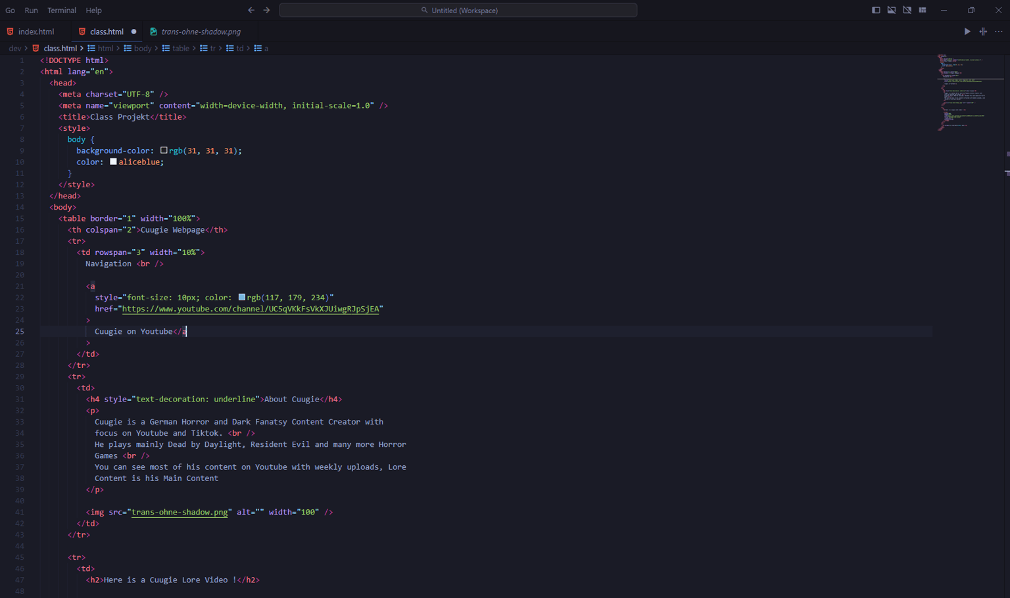Viewport: 1010px width, 598px height.
Task: Open the trans-ohne-shadow.png tab
Action: point(201,32)
